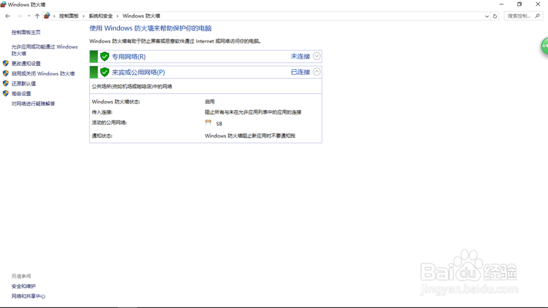Restore down the Windows 防火墙 window

(x=520, y=4)
